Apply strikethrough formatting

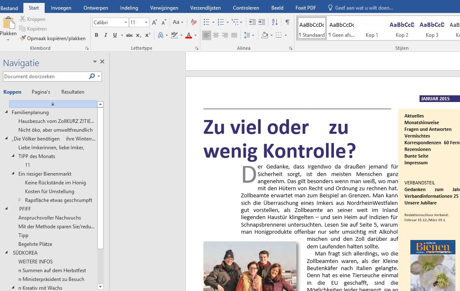coord(129,35)
